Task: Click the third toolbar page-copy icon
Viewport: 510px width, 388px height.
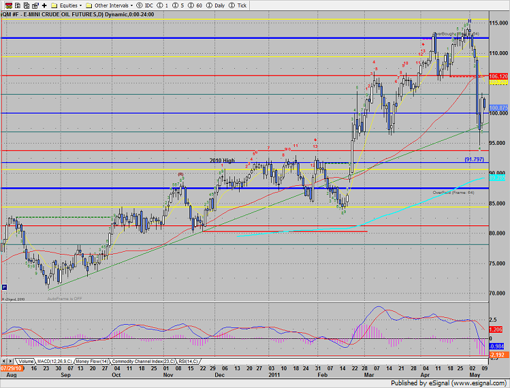Action: (x=27, y=5)
